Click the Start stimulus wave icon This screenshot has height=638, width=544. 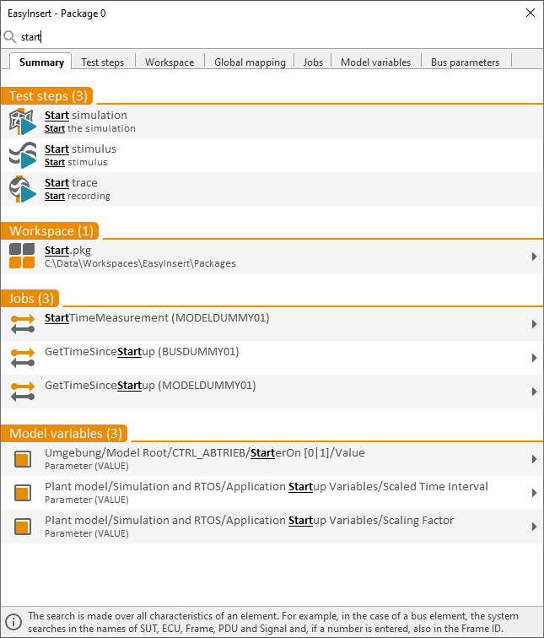pyautogui.click(x=23, y=155)
